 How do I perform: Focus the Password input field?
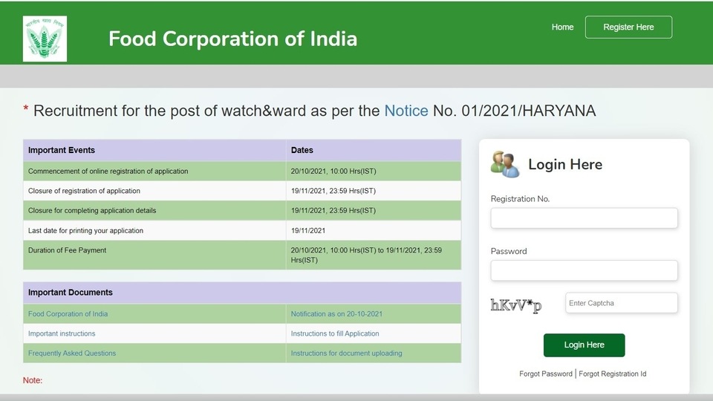(x=584, y=270)
